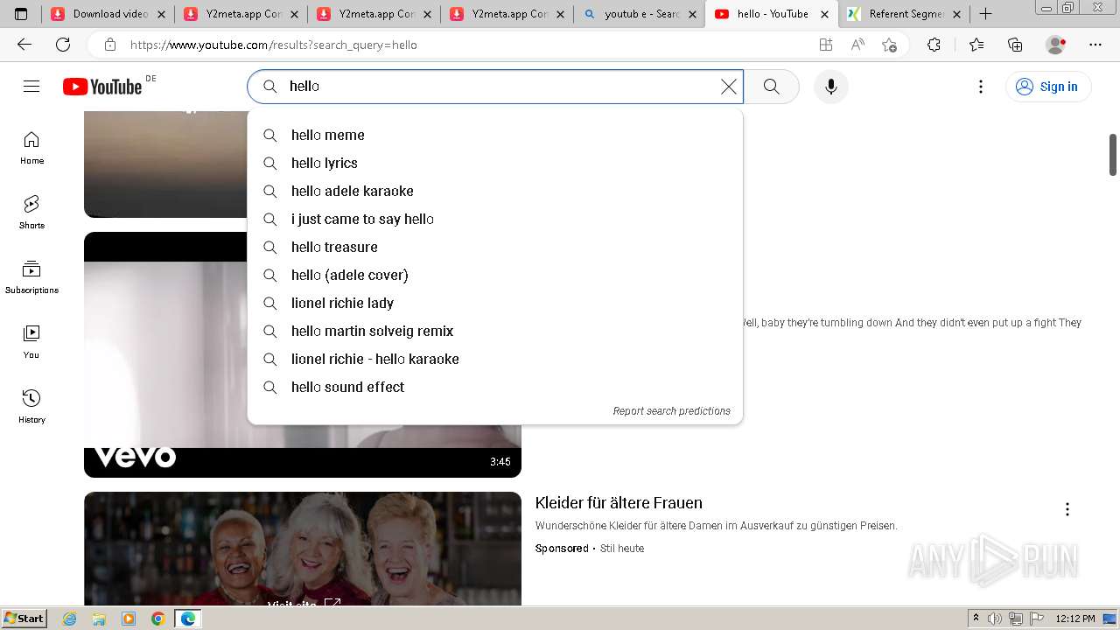Click the volume icon in system tray

click(994, 619)
